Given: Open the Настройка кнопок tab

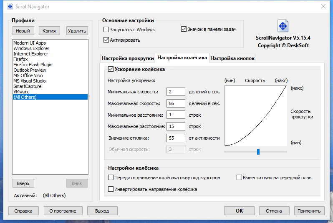Looking at the screenshot, I should [x=232, y=58].
